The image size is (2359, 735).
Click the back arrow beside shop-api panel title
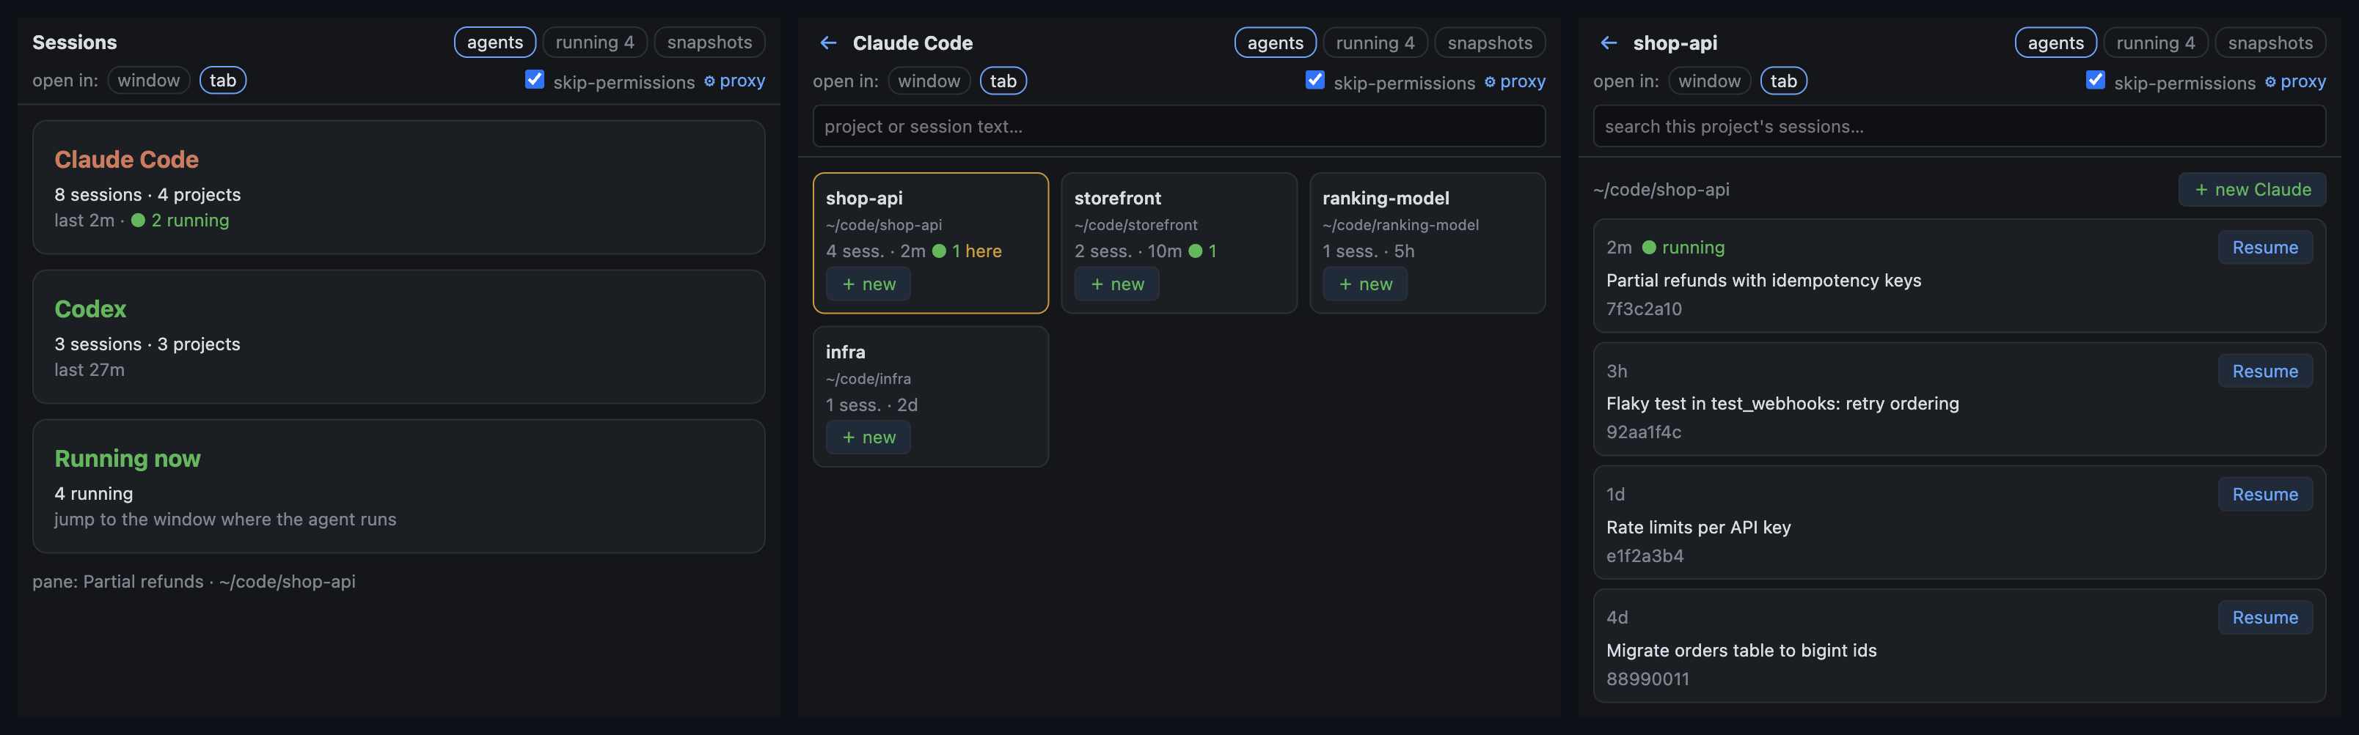point(1608,43)
